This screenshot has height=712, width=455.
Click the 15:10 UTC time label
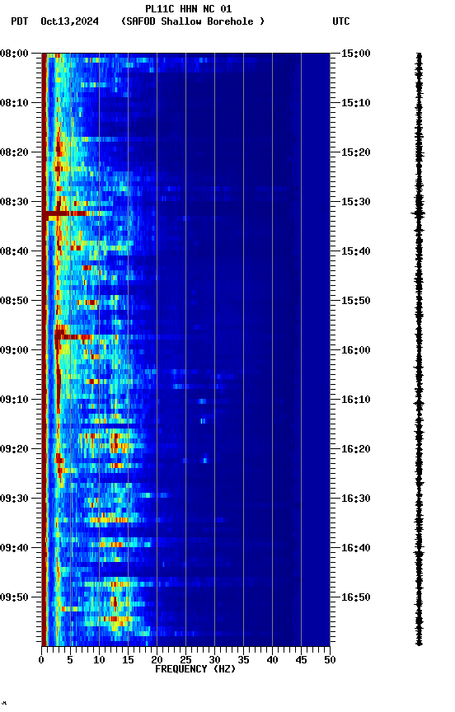[356, 103]
